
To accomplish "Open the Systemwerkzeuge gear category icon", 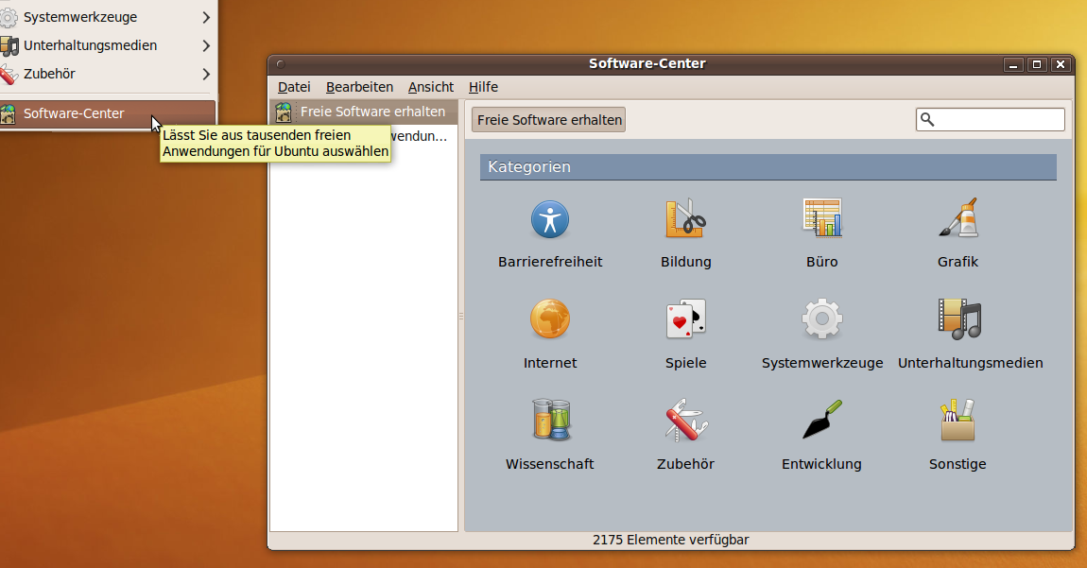I will click(x=821, y=319).
